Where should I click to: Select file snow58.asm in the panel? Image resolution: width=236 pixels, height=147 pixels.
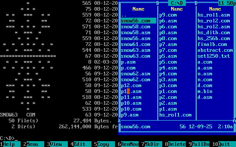click(x=135, y=33)
